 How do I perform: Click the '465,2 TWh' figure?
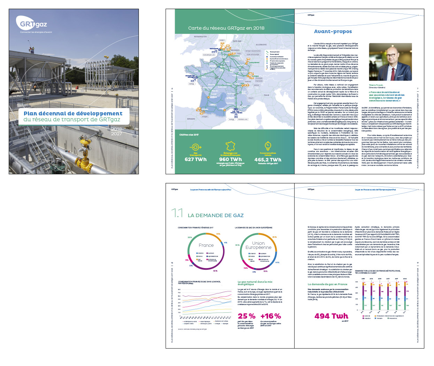click(x=268, y=160)
